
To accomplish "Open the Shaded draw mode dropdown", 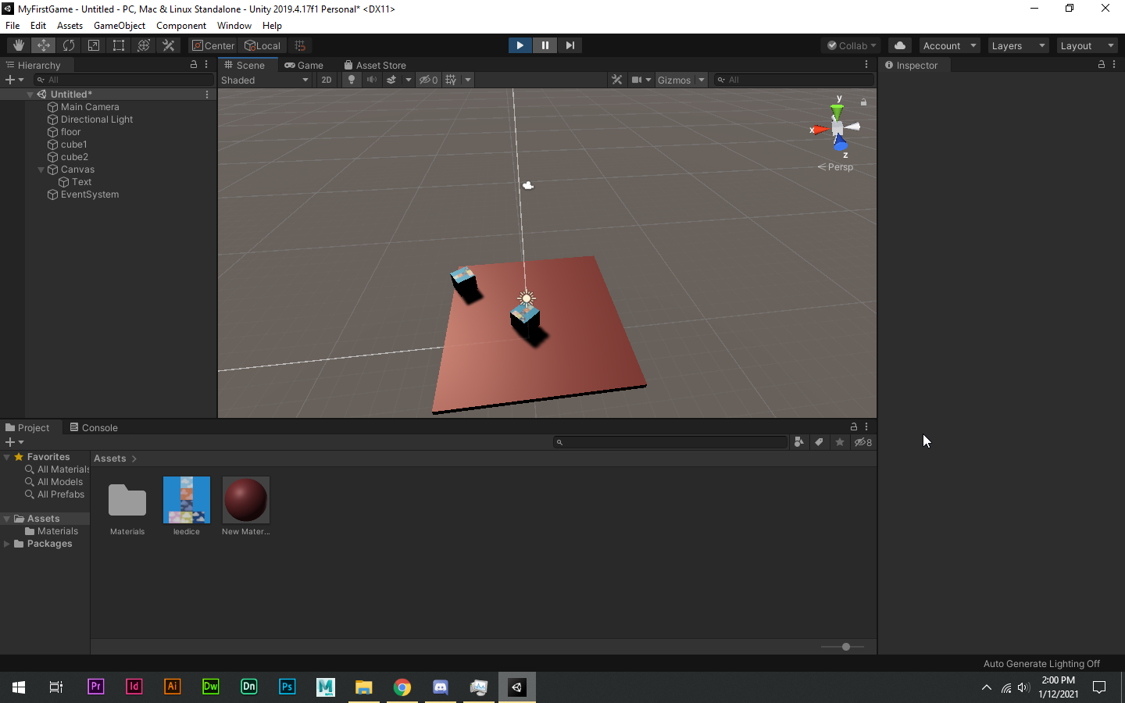I will pos(265,80).
